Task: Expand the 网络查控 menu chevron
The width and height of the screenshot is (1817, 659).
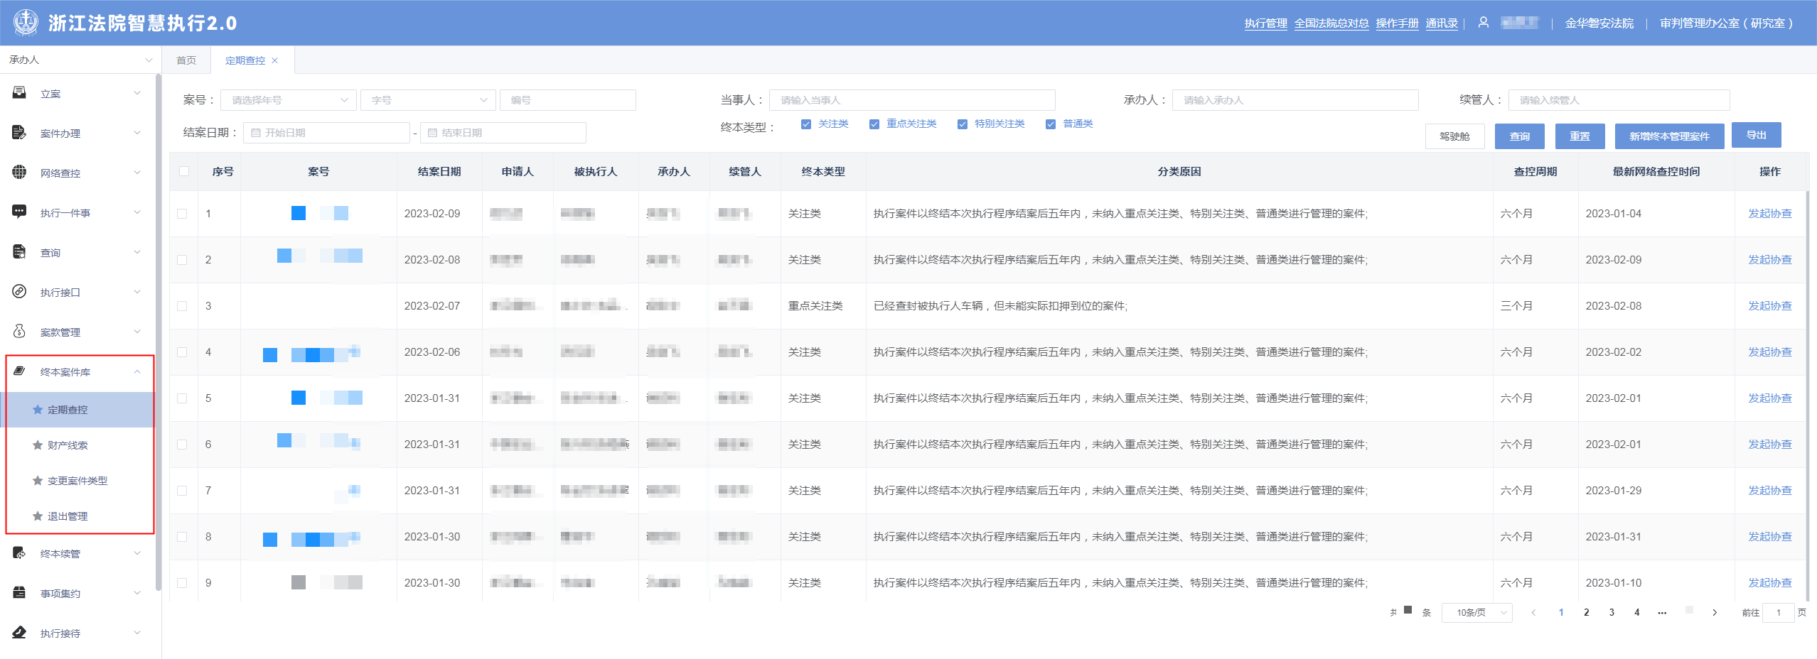Action: click(x=137, y=173)
